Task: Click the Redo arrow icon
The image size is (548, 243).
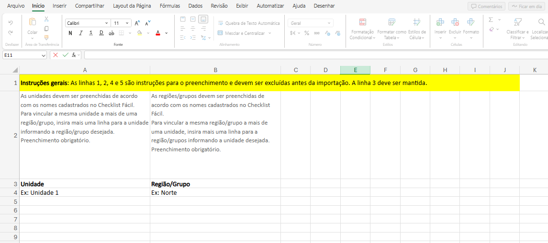Action: [x=11, y=32]
